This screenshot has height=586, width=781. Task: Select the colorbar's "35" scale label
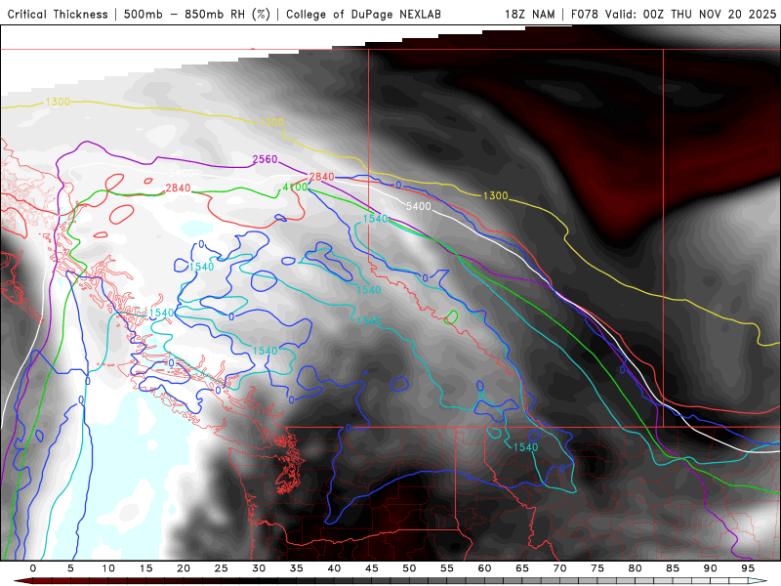click(297, 568)
